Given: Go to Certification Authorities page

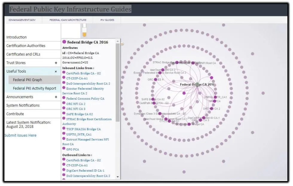Looking at the screenshot, I should 26,46.
